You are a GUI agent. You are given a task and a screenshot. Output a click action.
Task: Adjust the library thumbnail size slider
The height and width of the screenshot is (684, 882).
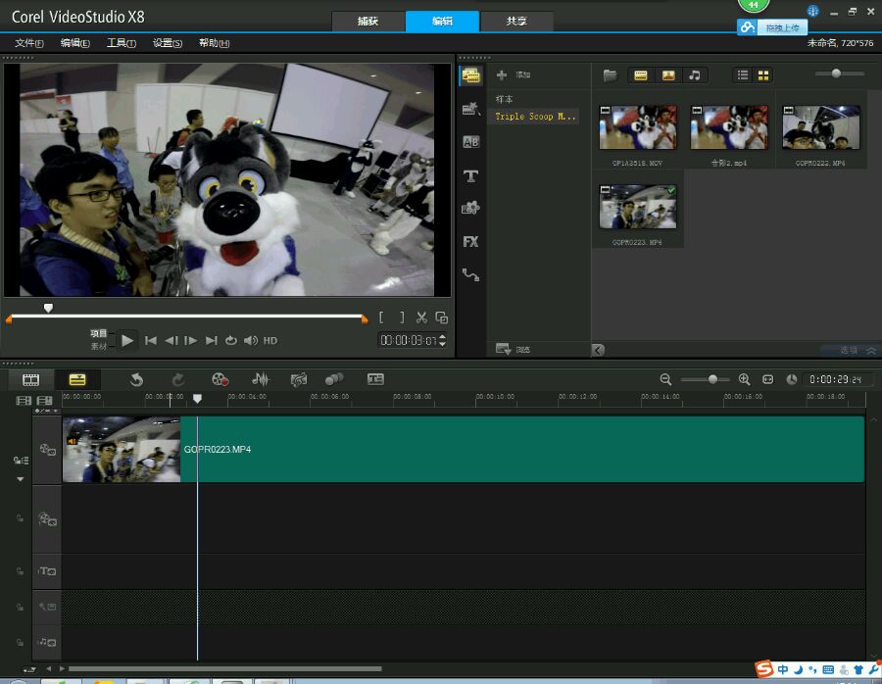tap(836, 73)
